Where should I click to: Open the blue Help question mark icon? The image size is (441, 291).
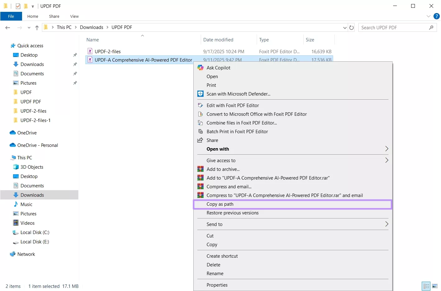(x=436, y=16)
